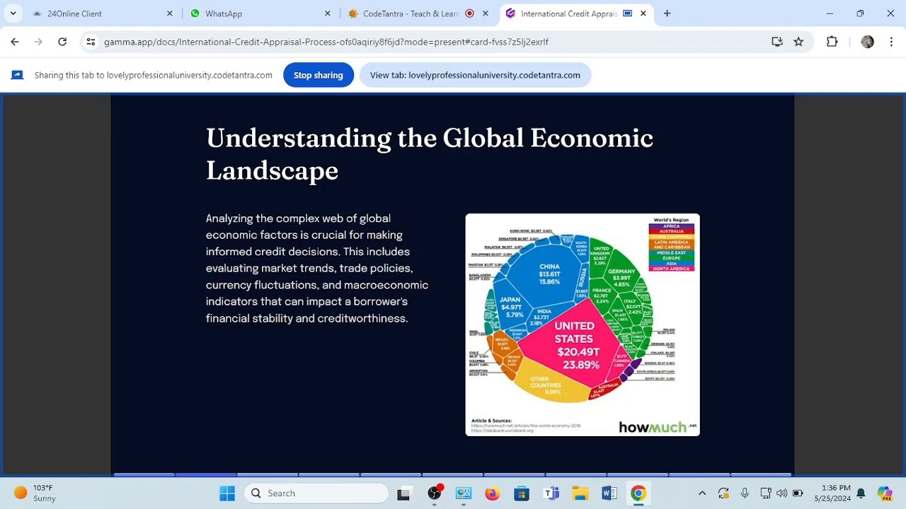Image resolution: width=906 pixels, height=509 pixels.
Task: Click the tab sharing indicator on the International Credit tab
Action: coord(627,13)
